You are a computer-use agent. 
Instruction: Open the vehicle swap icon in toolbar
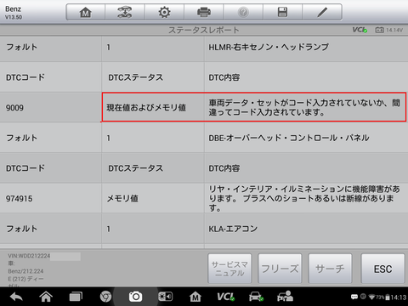[x=125, y=12]
